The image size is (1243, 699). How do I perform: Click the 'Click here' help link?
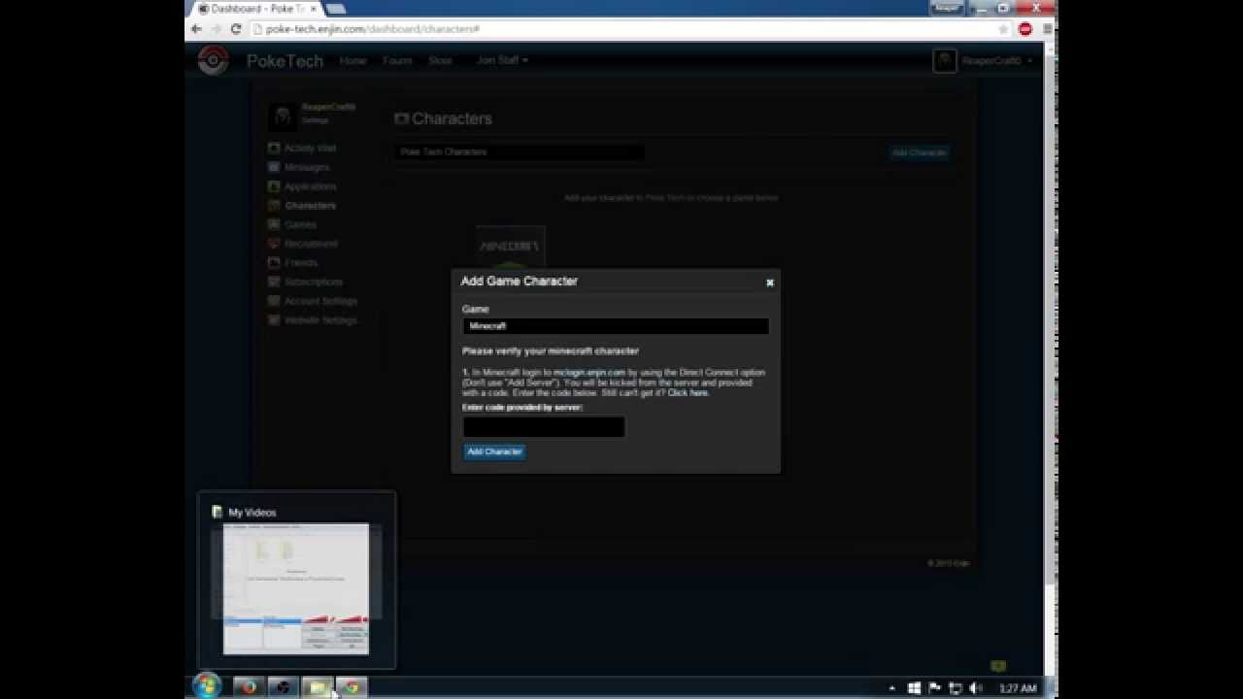[688, 393]
